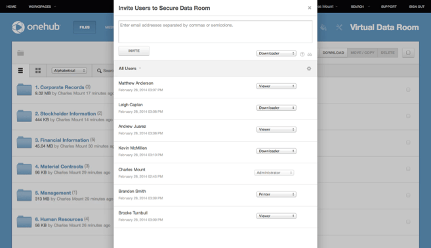This screenshot has width=431, height=248.
Task: Select the Files tab
Action: coord(85,27)
